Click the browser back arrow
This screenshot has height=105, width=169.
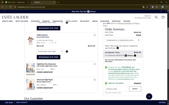point(2,7)
